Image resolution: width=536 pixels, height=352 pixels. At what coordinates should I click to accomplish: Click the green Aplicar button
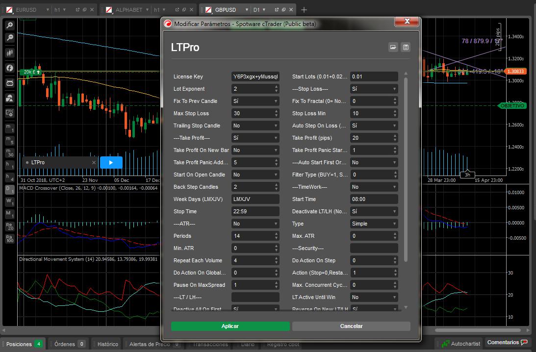(230, 326)
